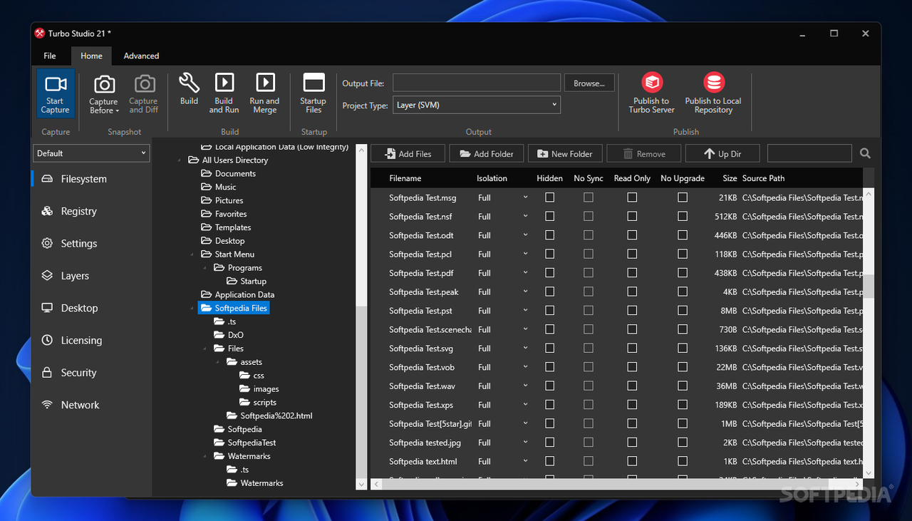Click the Output File text field
The width and height of the screenshot is (912, 521).
coord(477,83)
